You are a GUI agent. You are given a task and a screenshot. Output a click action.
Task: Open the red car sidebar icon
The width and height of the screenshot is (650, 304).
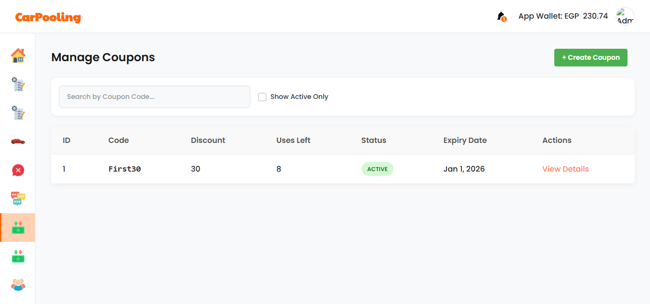click(x=18, y=141)
